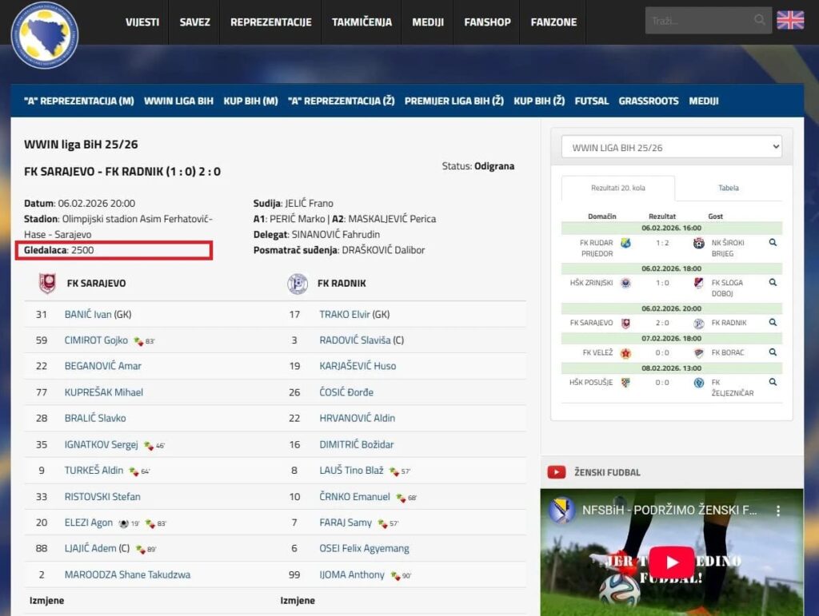Click the FK Sarajevo club crest

[47, 284]
